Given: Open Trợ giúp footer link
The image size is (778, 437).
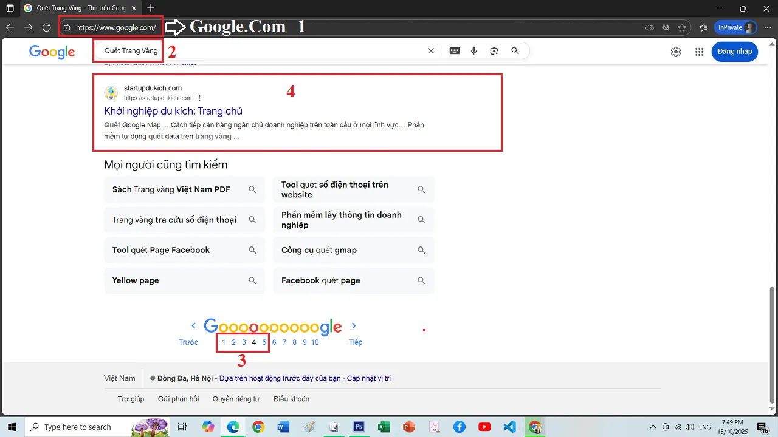Looking at the screenshot, I should (131, 399).
